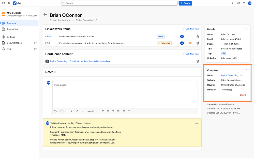Open the Normal text style dropdown

(x=93, y=111)
